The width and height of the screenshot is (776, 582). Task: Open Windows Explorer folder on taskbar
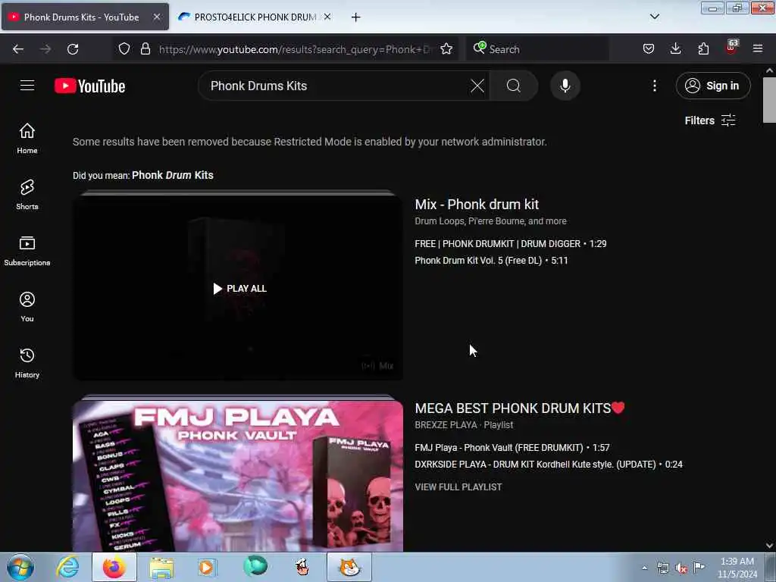point(161,568)
